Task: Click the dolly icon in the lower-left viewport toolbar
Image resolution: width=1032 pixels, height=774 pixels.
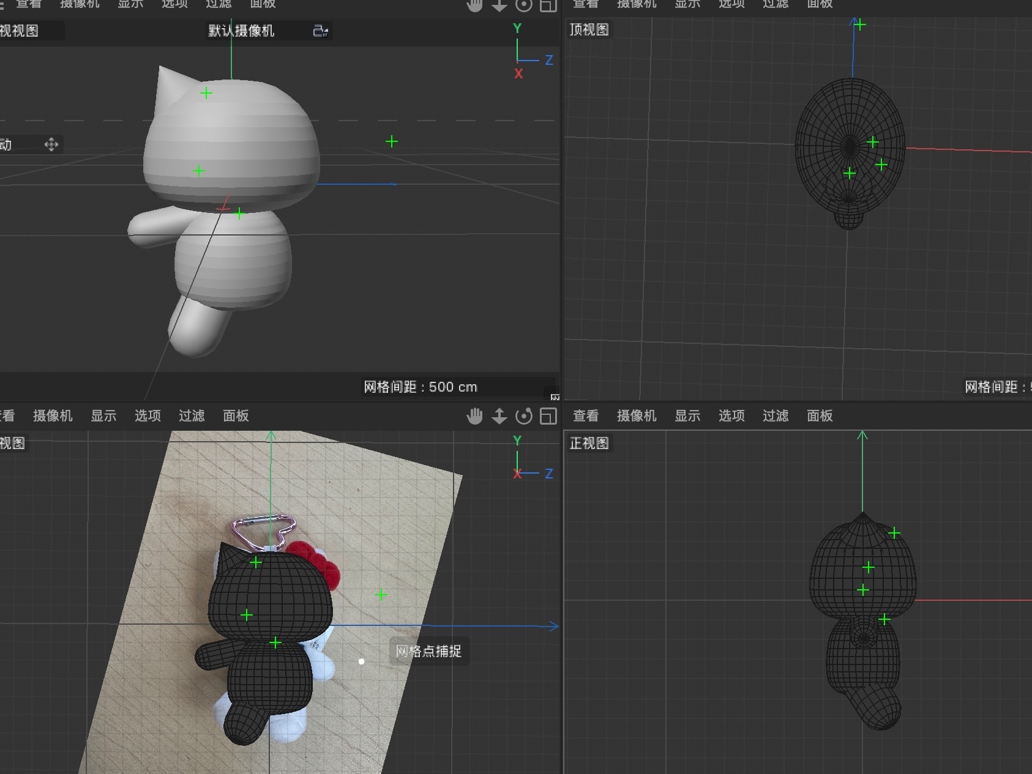Action: point(500,415)
